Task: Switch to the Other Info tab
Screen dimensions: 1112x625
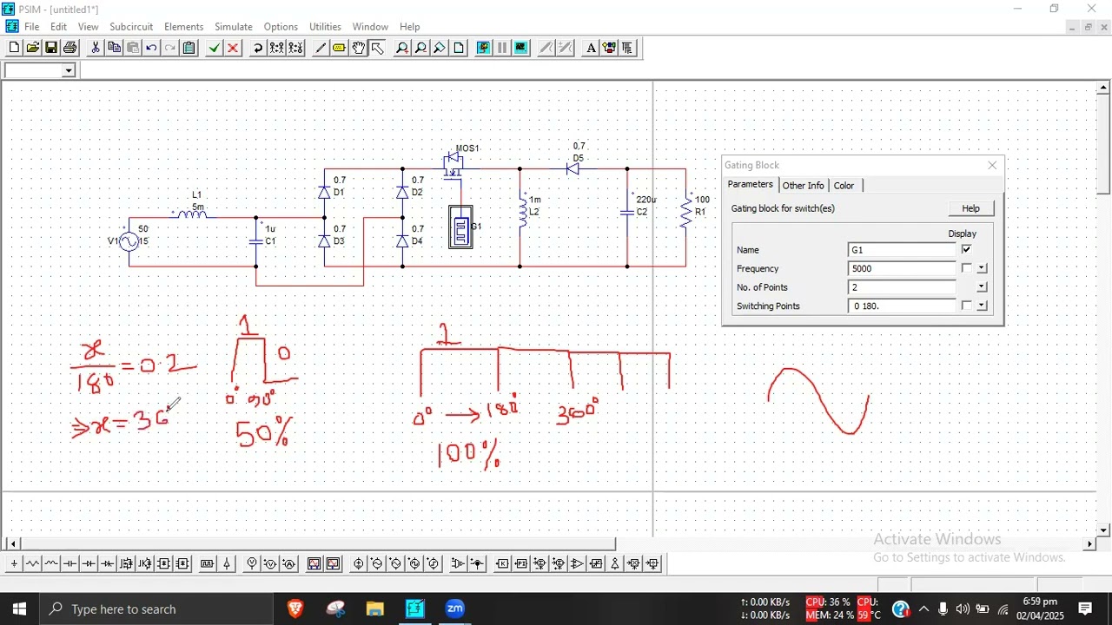Action: [803, 186]
